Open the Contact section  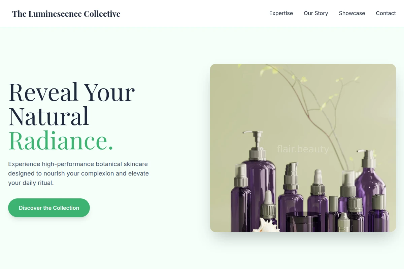point(386,13)
